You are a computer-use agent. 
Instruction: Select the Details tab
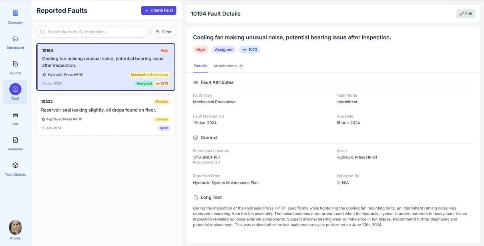pos(200,66)
